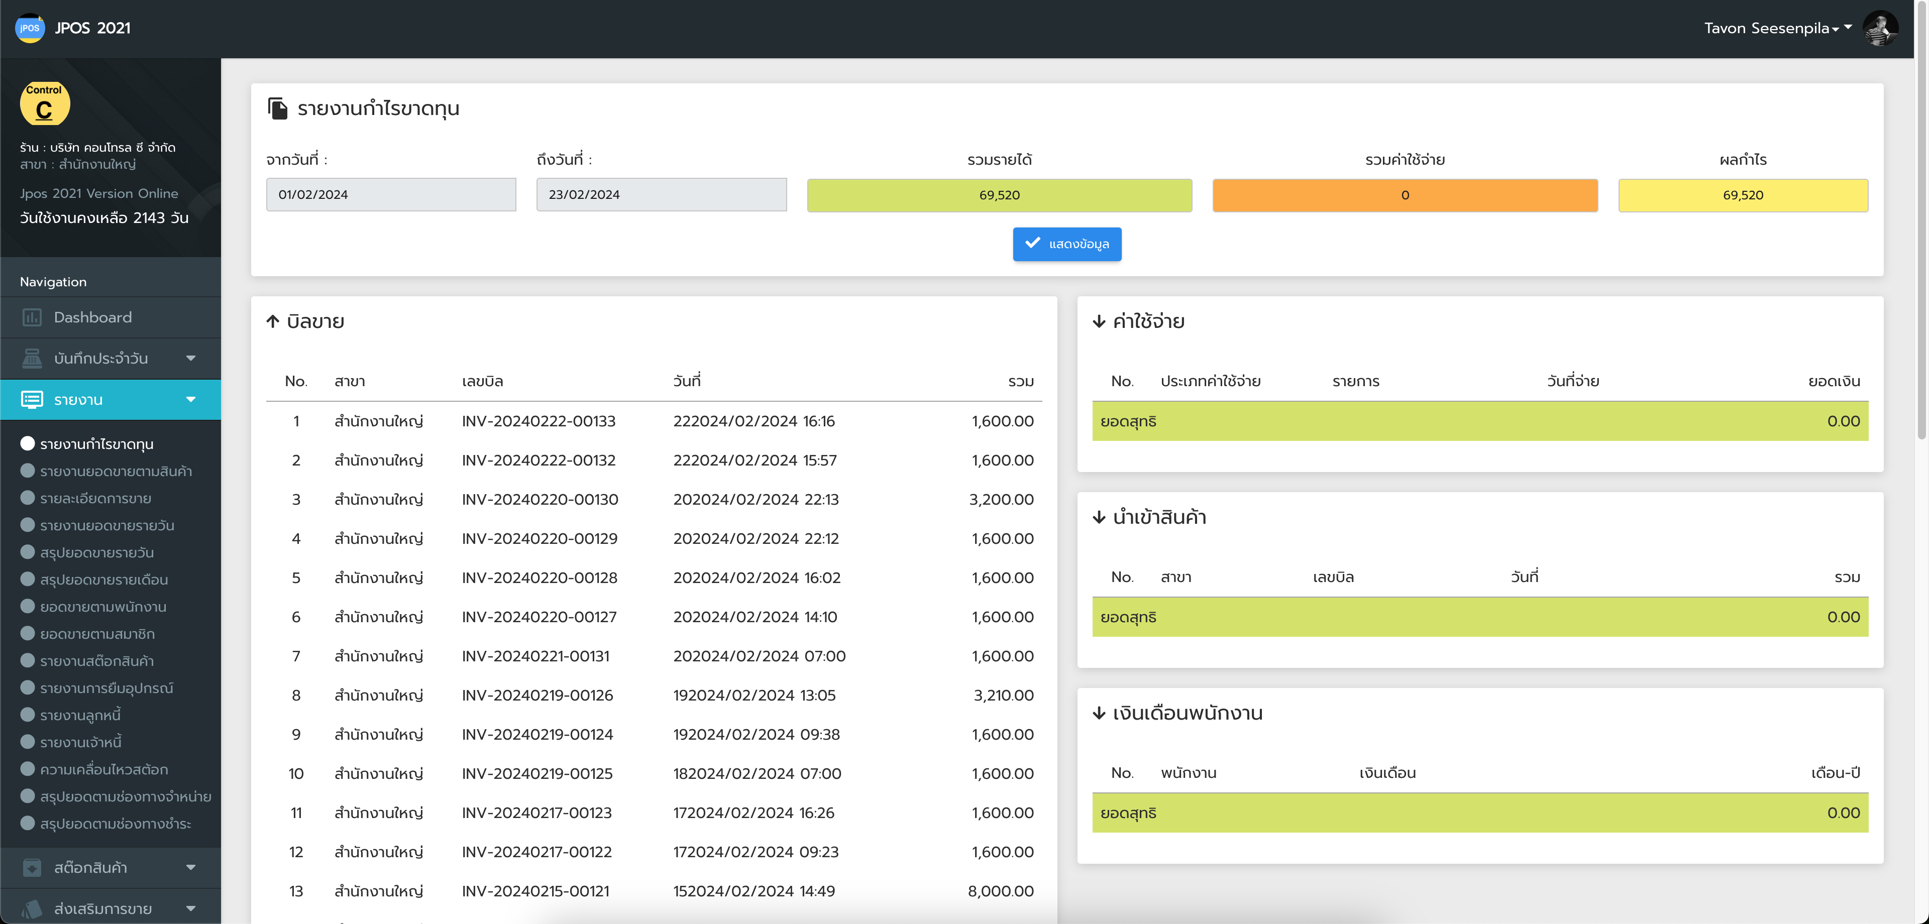Screen dimensions: 1929x924
Task: Click the cash register icon for บันทึกประจำวัน
Action: click(x=32, y=358)
